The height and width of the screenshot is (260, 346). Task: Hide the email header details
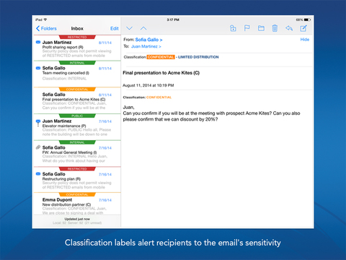click(x=305, y=40)
